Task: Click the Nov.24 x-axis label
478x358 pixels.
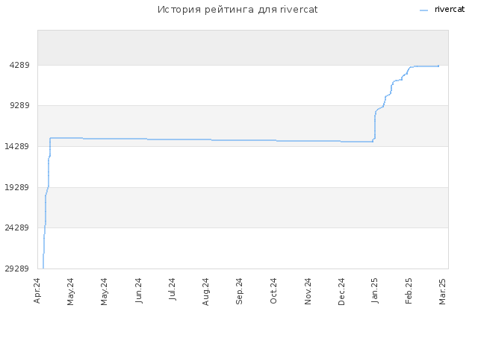Action: tap(308, 291)
